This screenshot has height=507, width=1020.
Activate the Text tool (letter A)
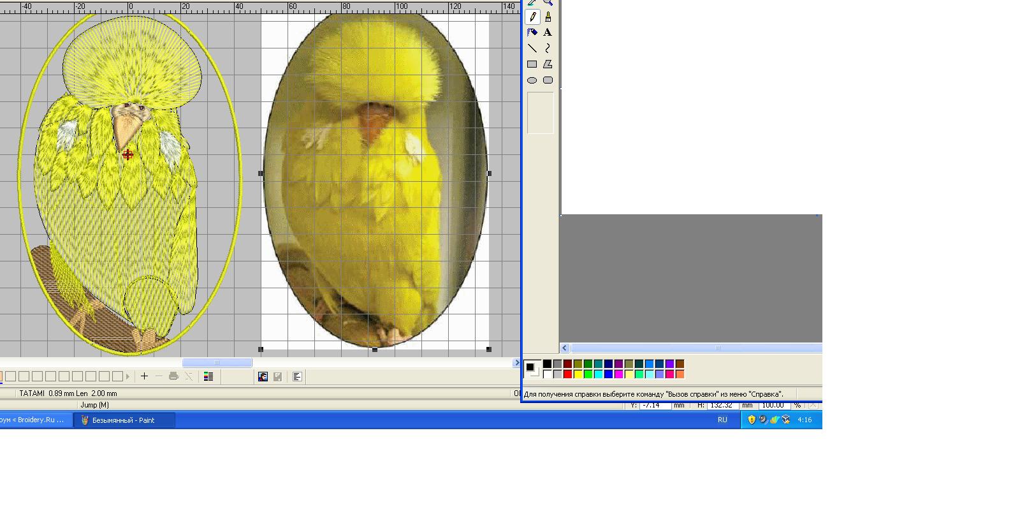pos(548,33)
